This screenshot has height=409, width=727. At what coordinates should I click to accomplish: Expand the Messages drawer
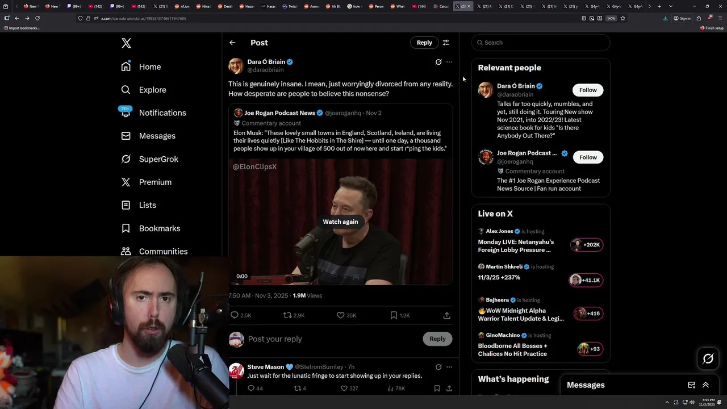(705, 385)
